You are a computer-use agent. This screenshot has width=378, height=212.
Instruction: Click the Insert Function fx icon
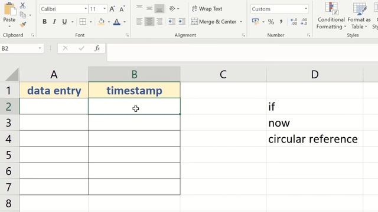[97, 48]
